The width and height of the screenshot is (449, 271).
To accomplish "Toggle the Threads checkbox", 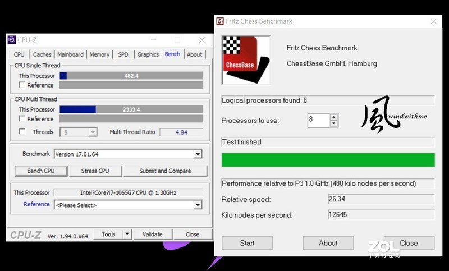I will [x=22, y=132].
